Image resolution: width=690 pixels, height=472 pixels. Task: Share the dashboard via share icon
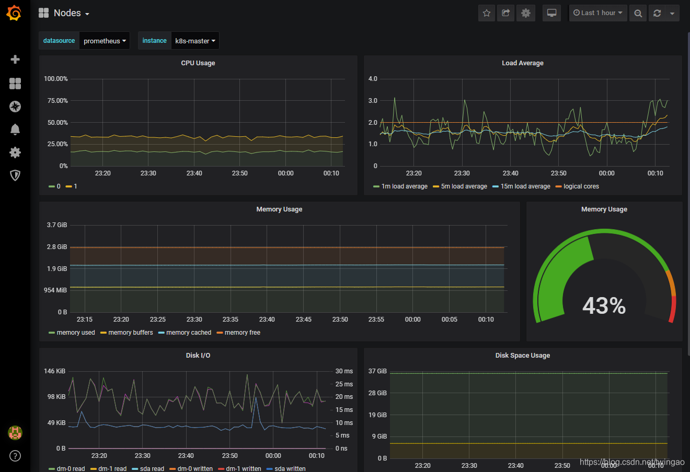506,13
